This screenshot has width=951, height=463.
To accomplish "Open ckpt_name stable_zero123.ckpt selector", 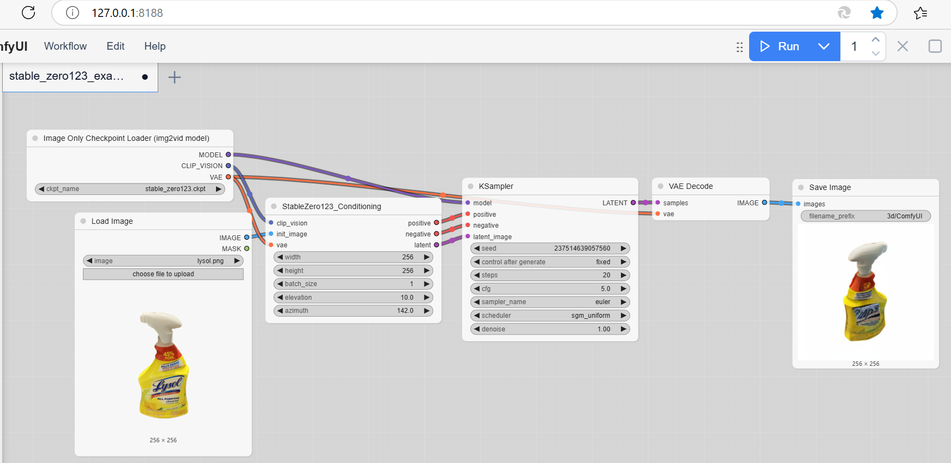I will [130, 189].
